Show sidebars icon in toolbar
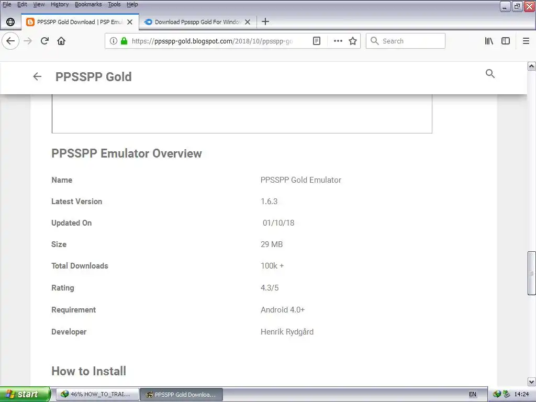The width and height of the screenshot is (536, 402). click(506, 41)
